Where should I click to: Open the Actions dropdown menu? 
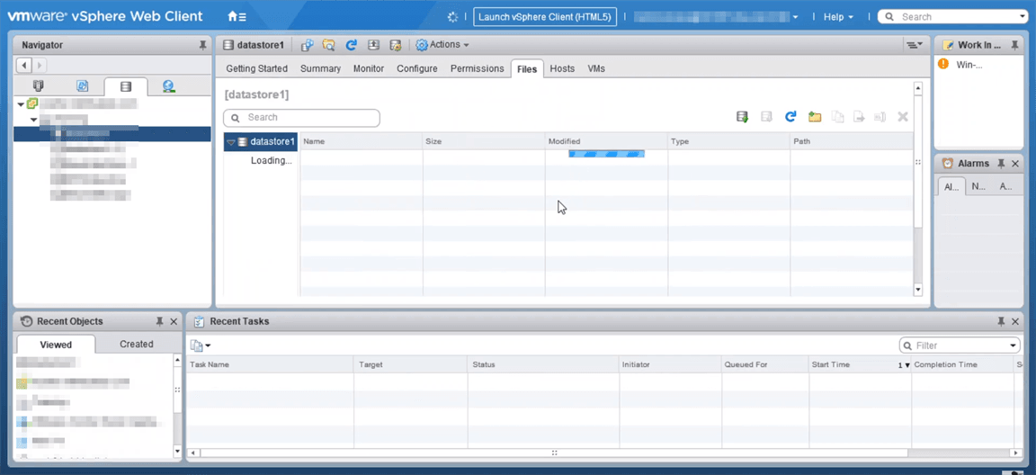442,45
